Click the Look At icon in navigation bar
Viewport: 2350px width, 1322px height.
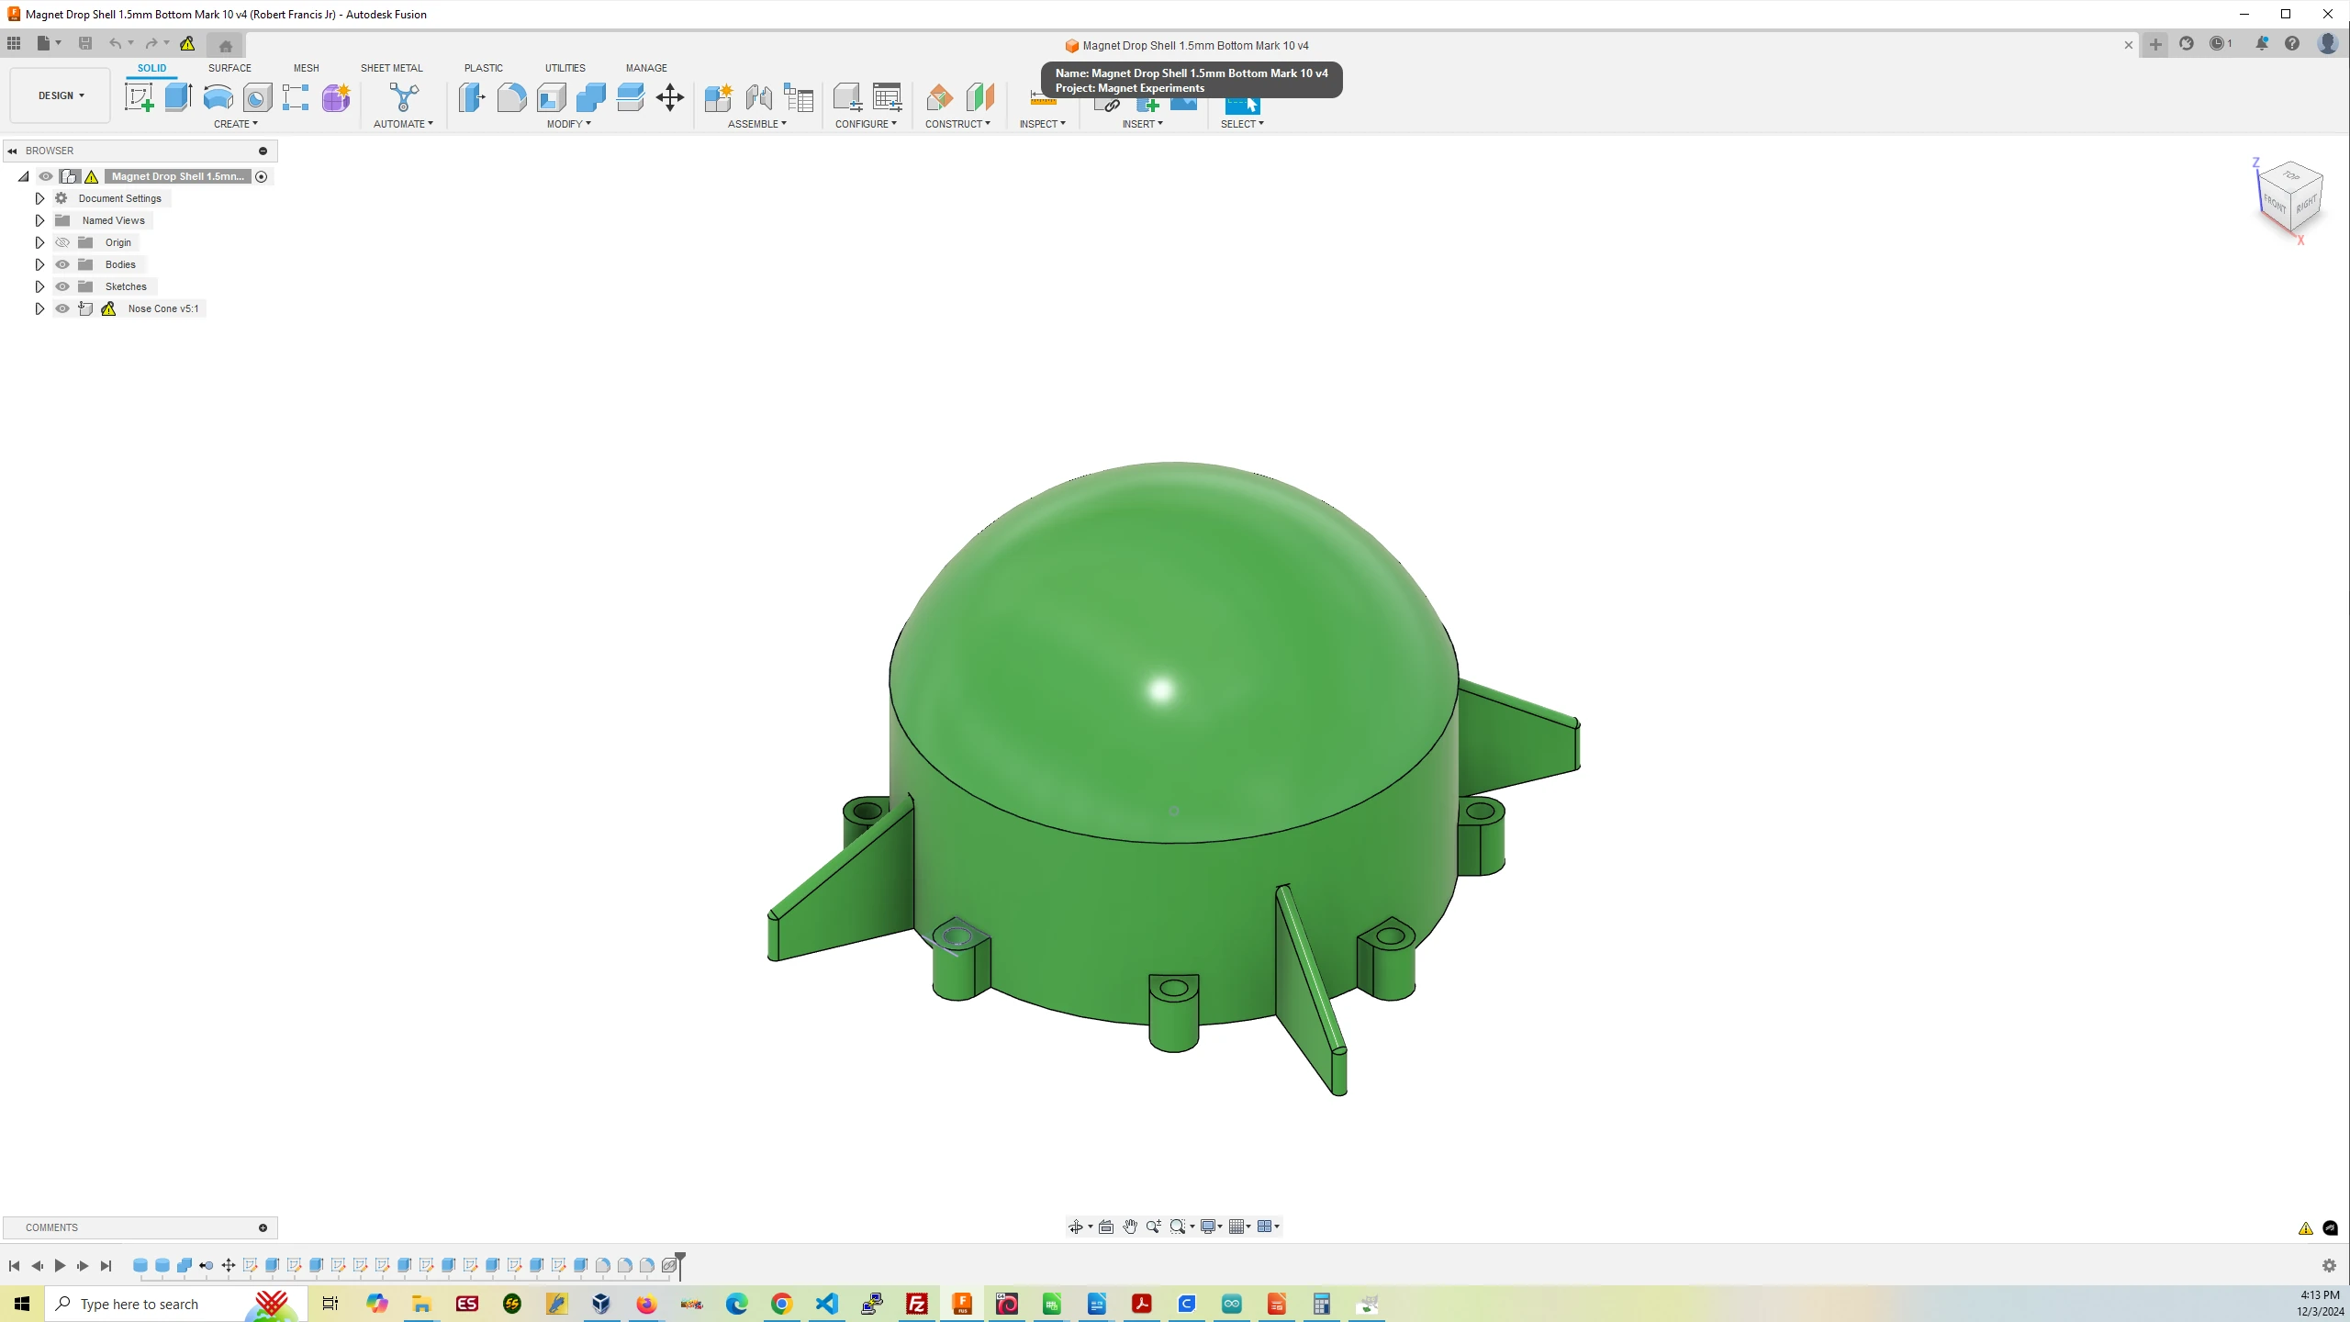[x=1106, y=1227]
